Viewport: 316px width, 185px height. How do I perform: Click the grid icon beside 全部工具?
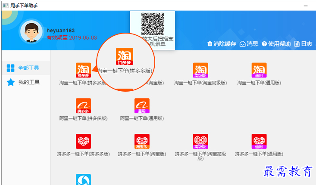click(10, 68)
